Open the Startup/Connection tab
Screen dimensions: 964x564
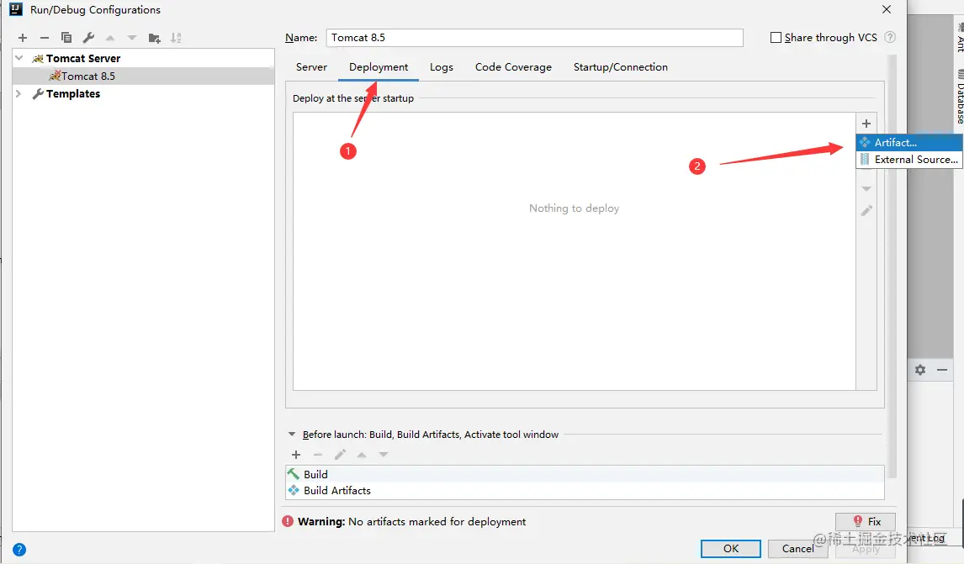click(x=620, y=67)
